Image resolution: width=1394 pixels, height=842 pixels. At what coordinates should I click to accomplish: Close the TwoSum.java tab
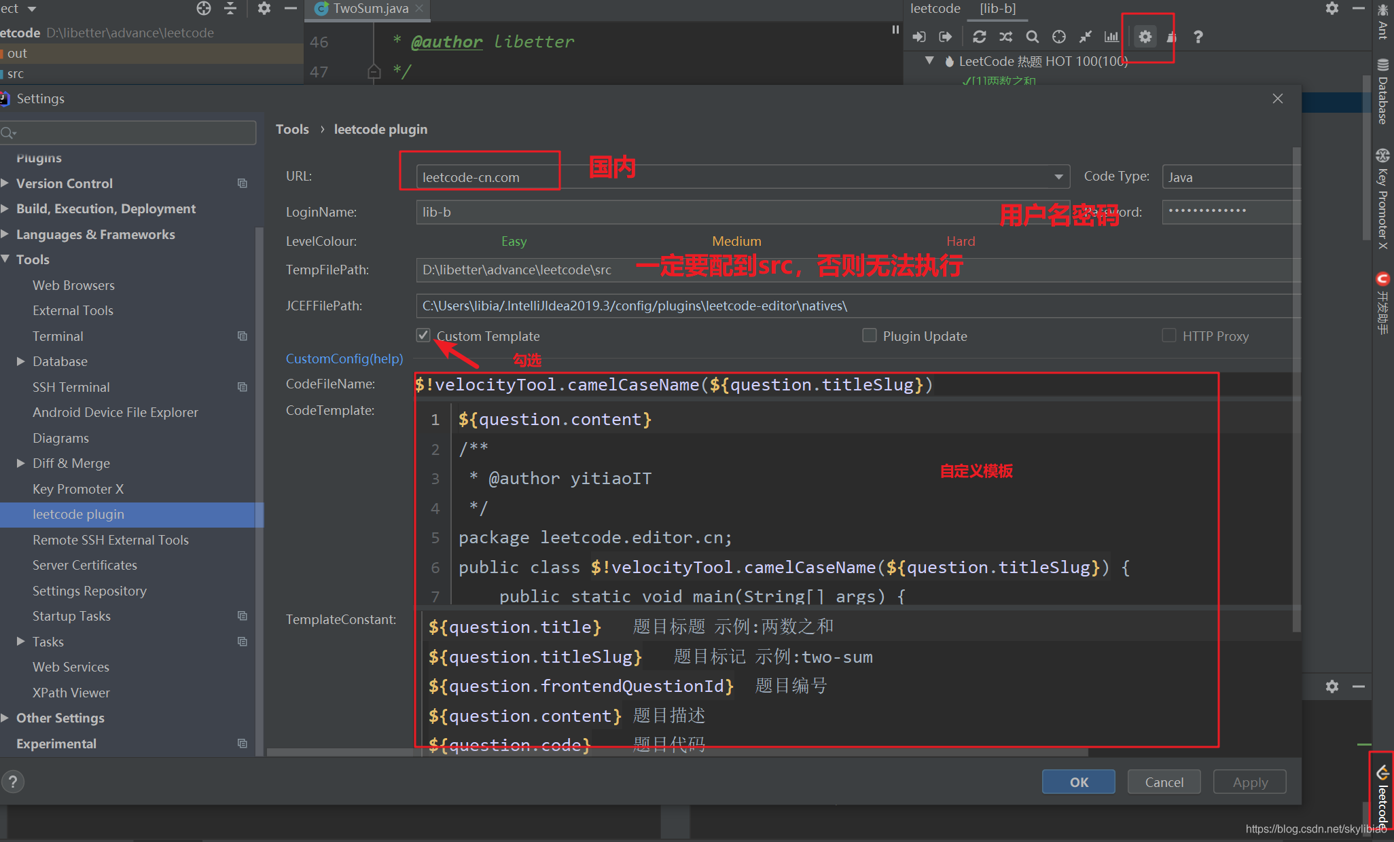click(x=419, y=8)
